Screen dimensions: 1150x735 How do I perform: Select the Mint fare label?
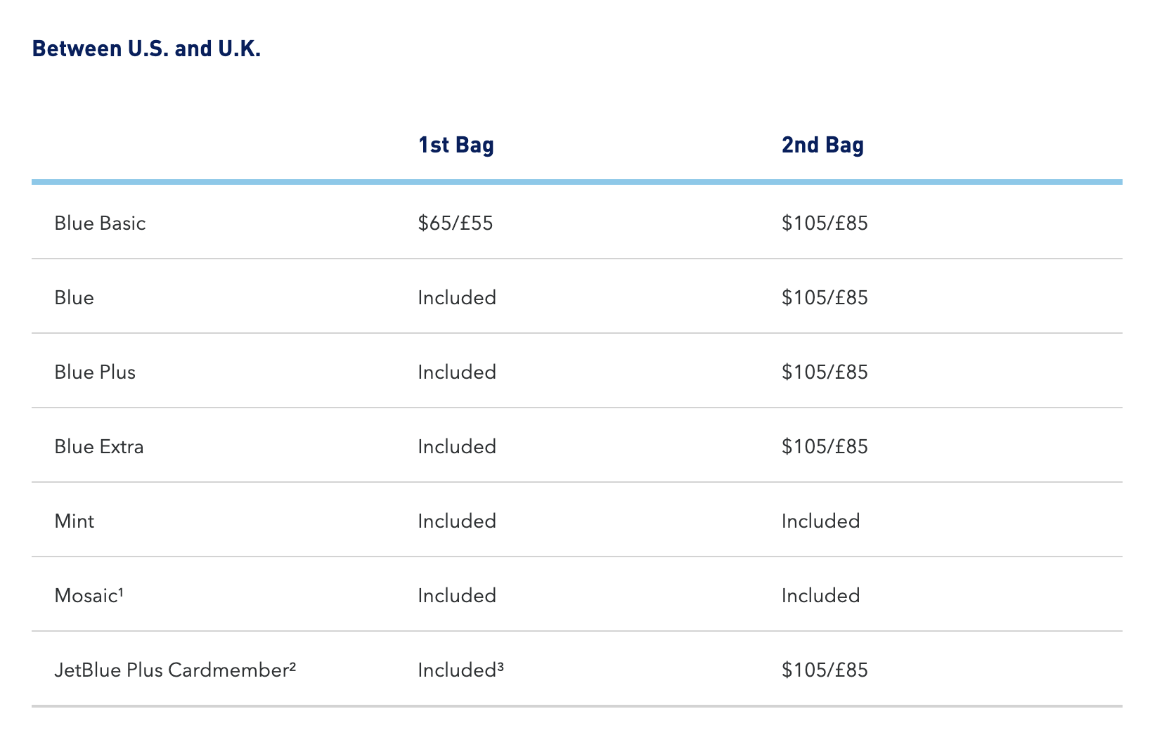click(75, 521)
